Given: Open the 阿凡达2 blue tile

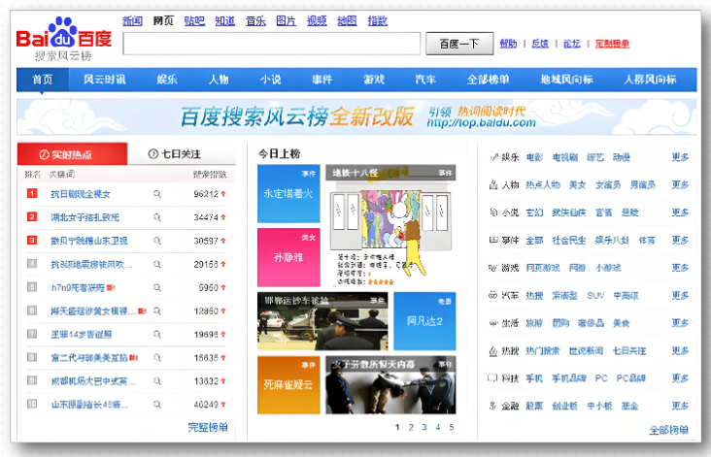Looking at the screenshot, I should 424,321.
